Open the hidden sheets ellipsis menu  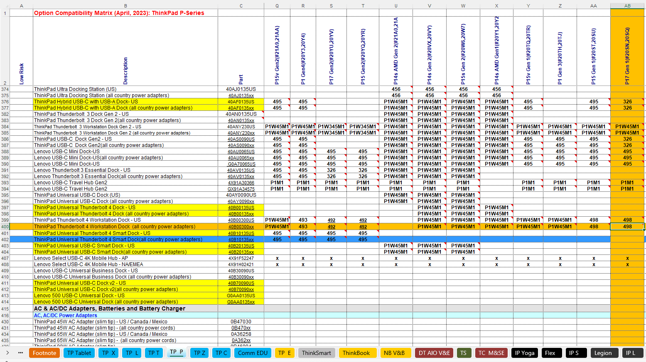tap(20, 353)
